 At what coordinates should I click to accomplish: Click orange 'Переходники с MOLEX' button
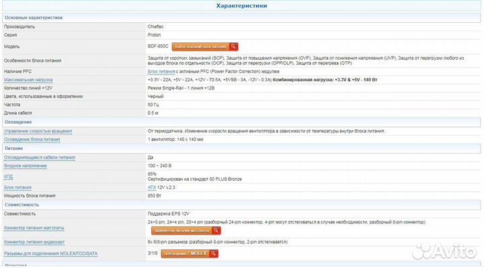[190, 253]
